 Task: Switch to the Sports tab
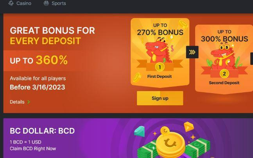coord(55,3)
